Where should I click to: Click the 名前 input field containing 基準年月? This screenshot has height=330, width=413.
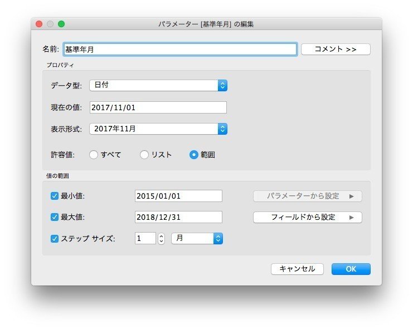(180, 49)
